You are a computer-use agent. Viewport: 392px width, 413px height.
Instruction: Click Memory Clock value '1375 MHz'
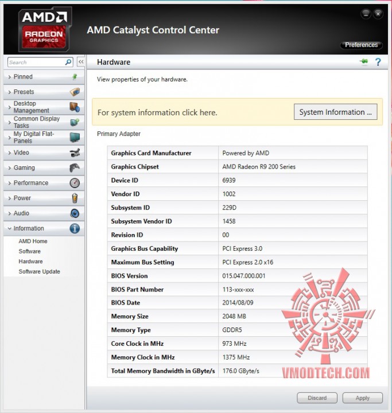[236, 357]
